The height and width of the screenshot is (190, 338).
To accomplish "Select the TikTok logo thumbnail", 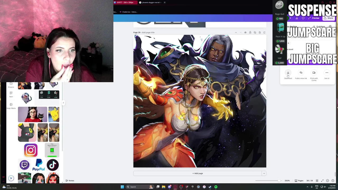I will (53, 165).
